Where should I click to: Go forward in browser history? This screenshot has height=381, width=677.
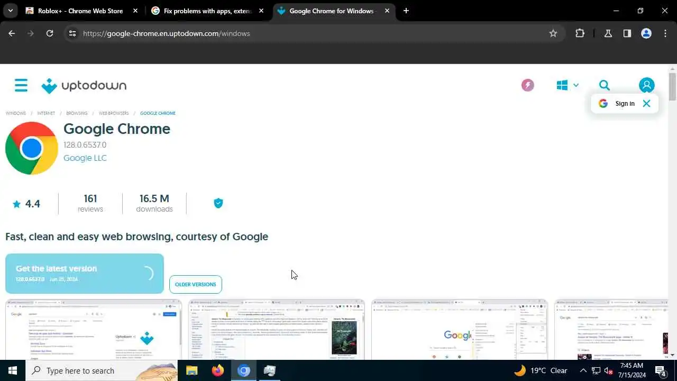31,33
